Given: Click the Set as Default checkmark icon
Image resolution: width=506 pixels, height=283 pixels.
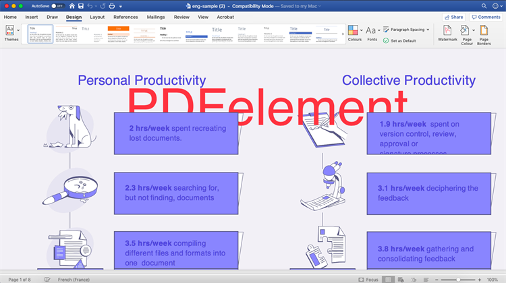Looking at the screenshot, I should pos(386,40).
